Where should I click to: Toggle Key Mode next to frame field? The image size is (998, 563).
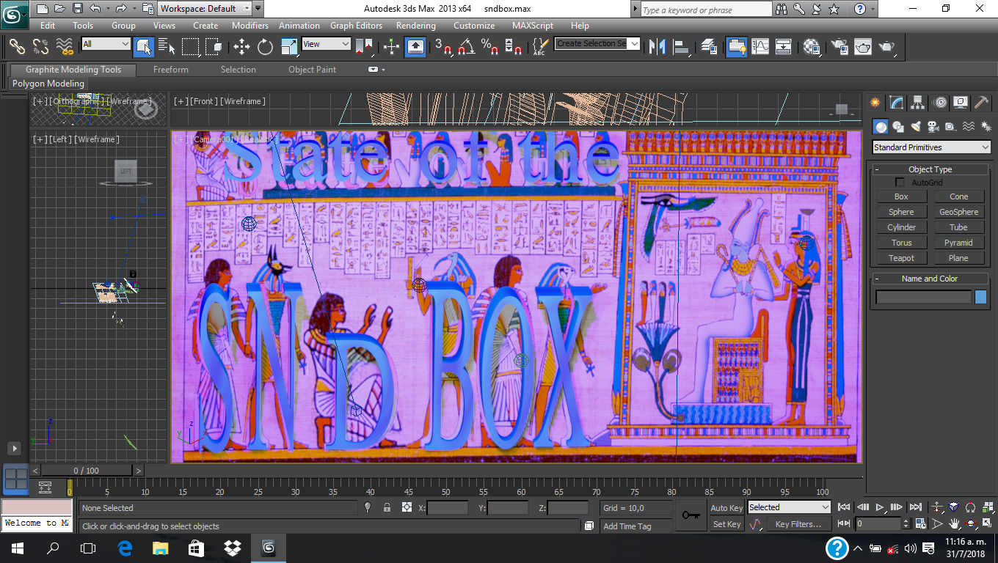click(844, 524)
